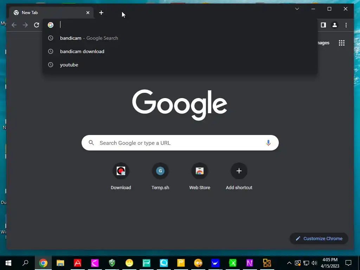Click the magnifier icon in Google search box

tap(91, 143)
